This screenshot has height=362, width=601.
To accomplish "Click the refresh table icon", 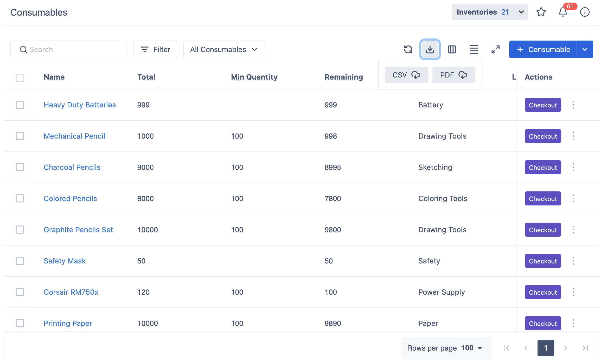I will click(408, 49).
